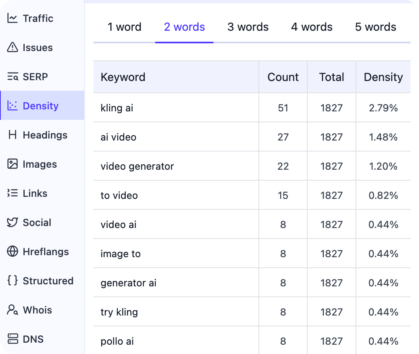Click the Issues warning triangle icon
The width and height of the screenshot is (419, 354).
coord(12,47)
